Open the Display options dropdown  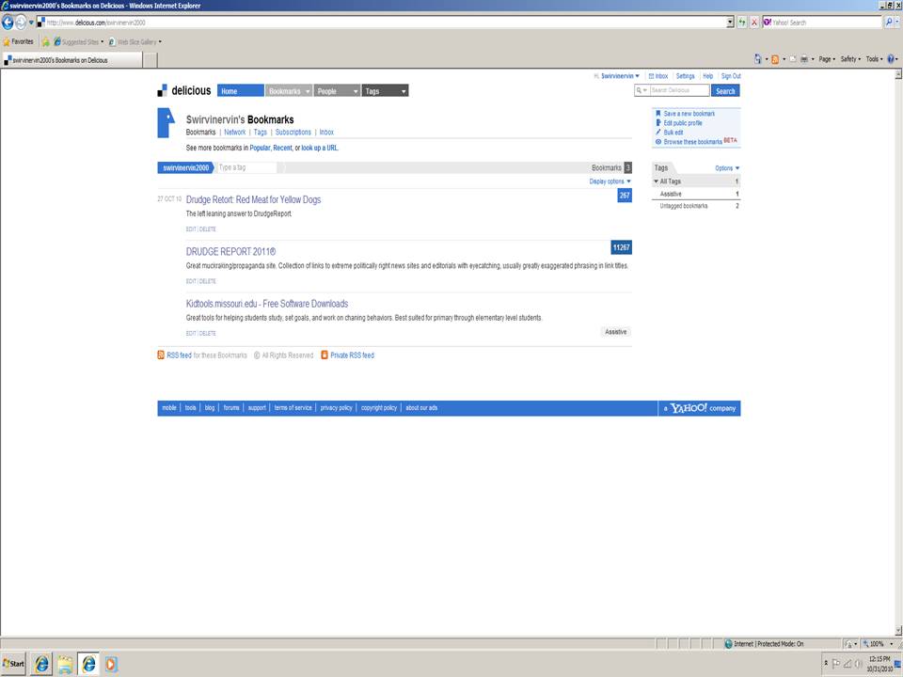[610, 181]
